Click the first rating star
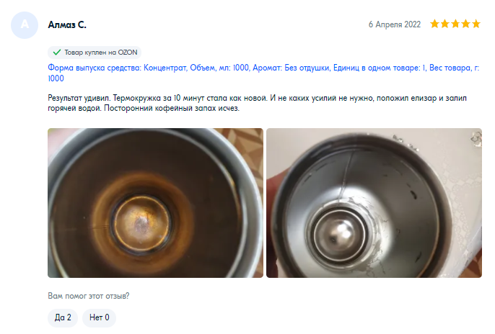This screenshot has height=334, width=495. pos(434,24)
